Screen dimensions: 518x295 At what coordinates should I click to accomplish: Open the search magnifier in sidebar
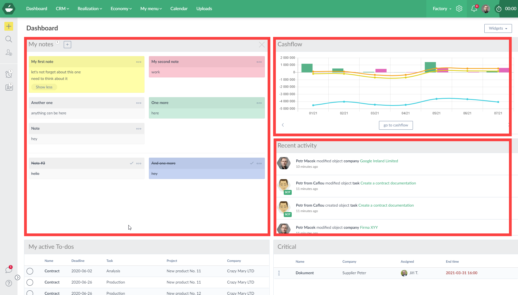tap(9, 39)
